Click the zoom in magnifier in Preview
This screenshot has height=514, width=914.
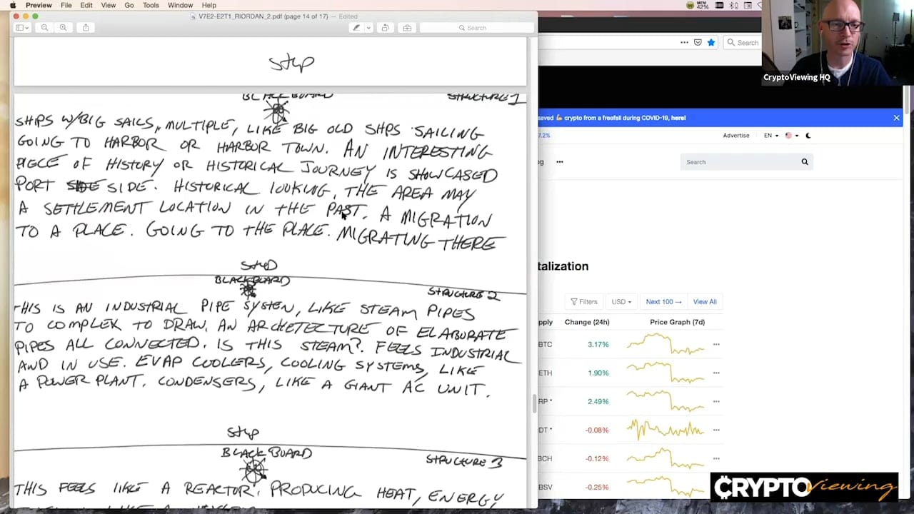64,28
